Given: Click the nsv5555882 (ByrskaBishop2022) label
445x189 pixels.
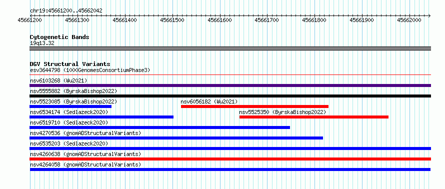Looking at the screenshot, I should pos(73,91).
